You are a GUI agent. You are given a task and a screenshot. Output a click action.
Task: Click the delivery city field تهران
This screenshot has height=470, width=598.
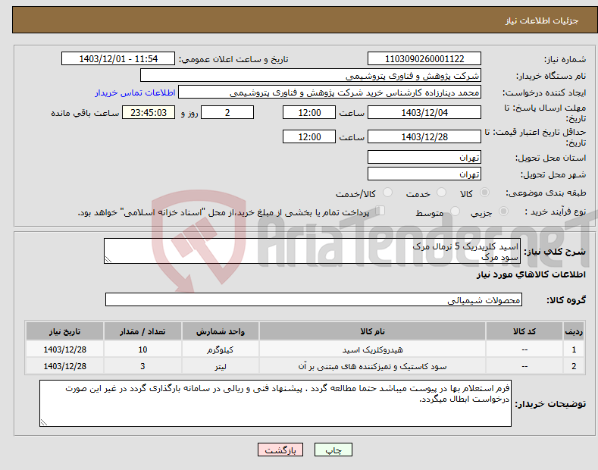(424, 174)
